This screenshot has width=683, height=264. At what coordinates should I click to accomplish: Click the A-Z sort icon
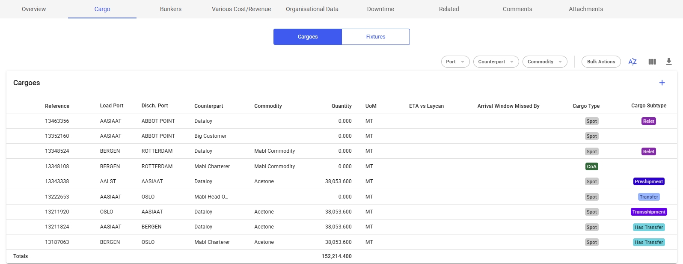[632, 62]
